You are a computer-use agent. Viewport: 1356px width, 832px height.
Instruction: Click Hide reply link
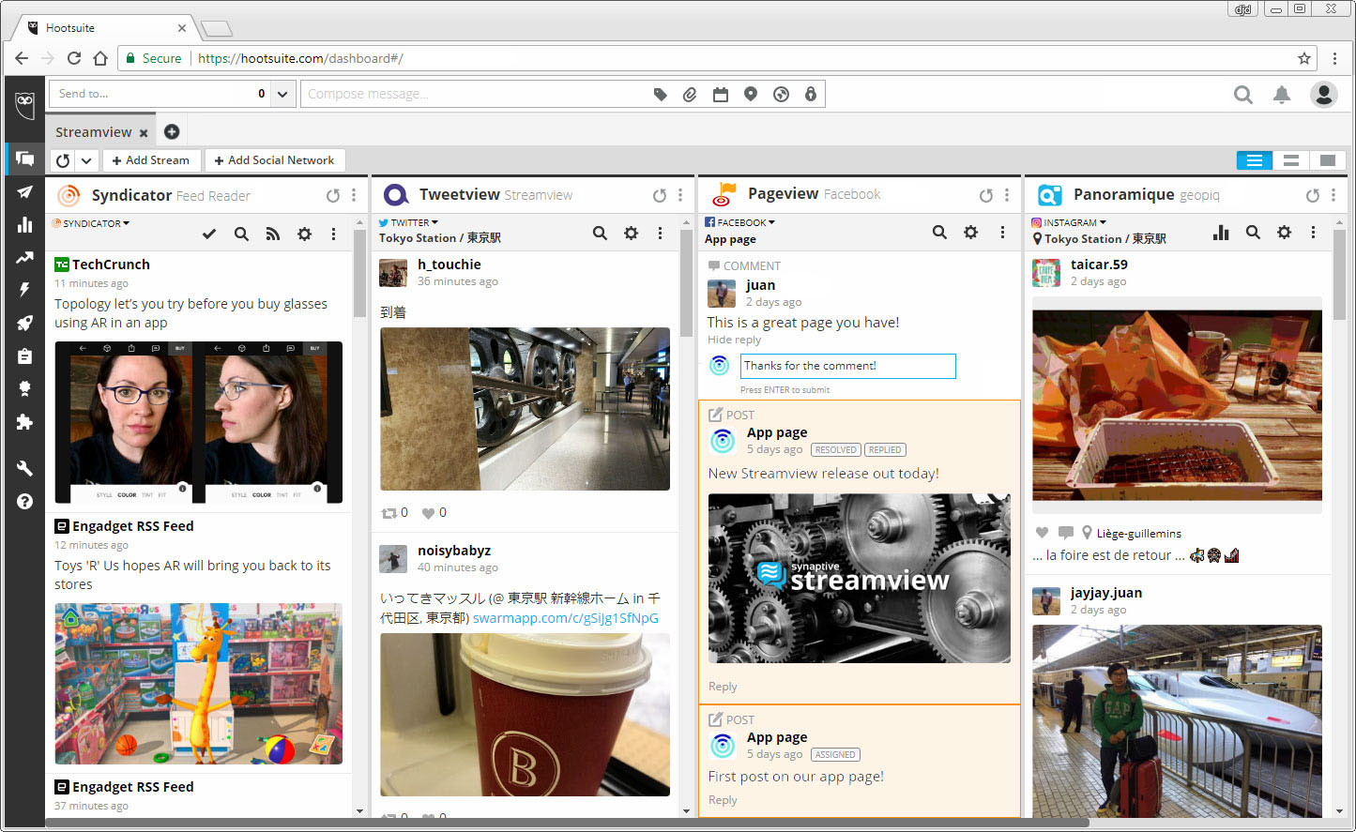[734, 340]
